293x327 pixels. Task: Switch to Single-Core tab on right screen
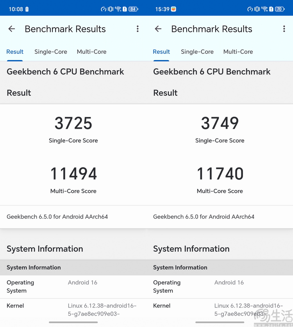coord(197,52)
